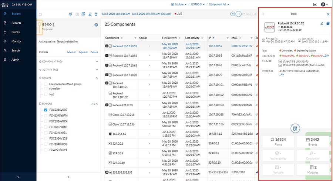Filter the MAC column
Viewport: 333px width, 181px height.
pos(252,38)
